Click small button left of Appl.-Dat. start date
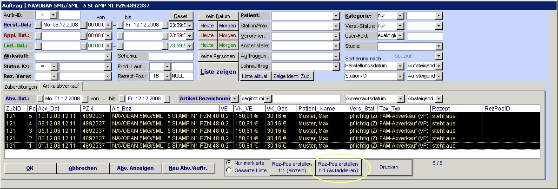Screen dimensions: 558x189 click(x=39, y=36)
